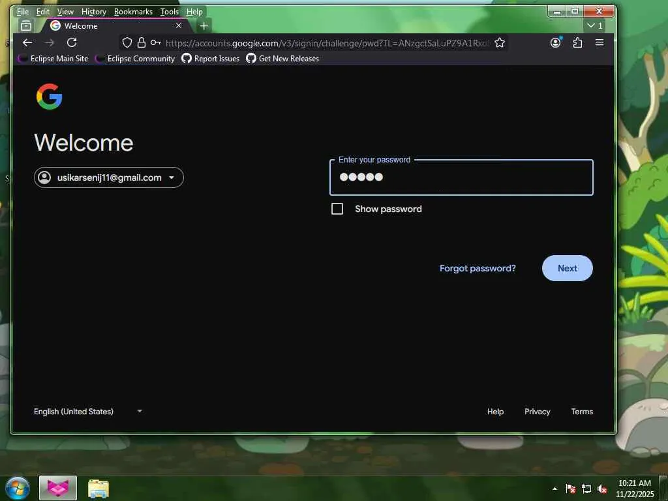The image size is (668, 501).
Task: Click the network tray icon
Action: (586, 489)
